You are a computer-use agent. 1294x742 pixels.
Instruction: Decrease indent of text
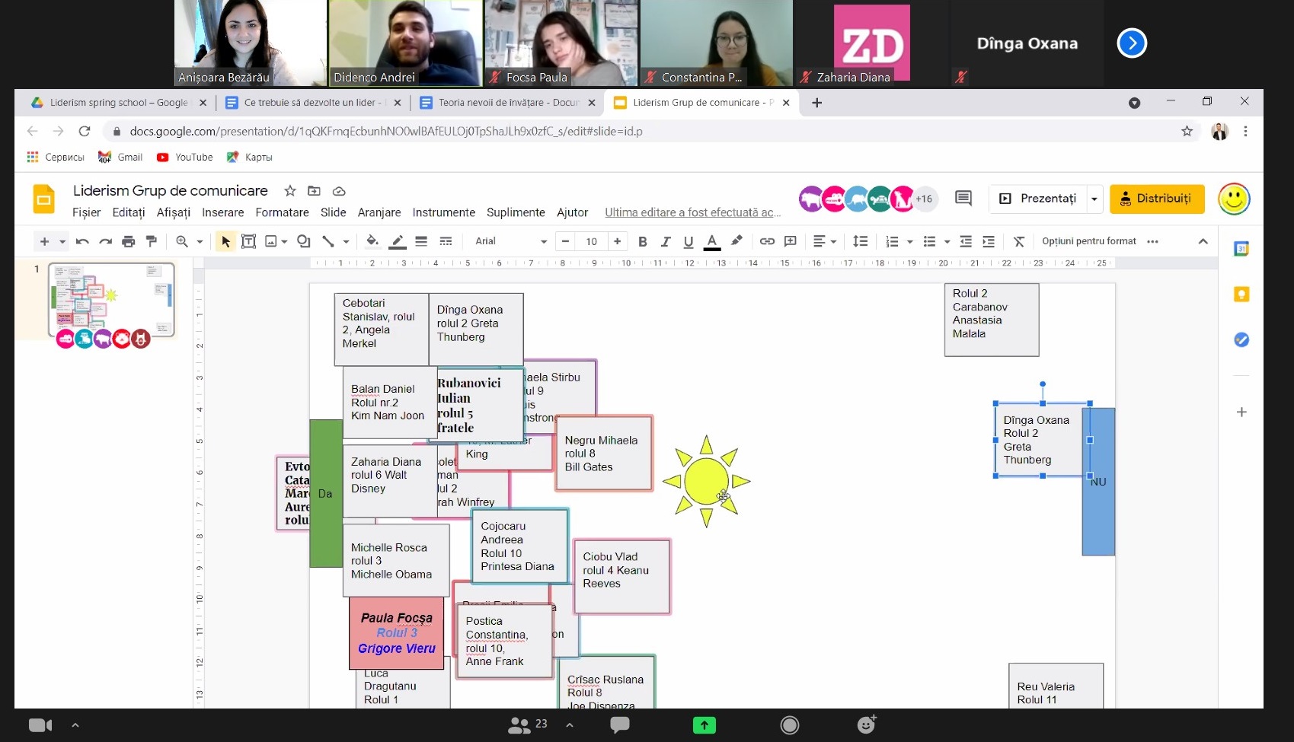click(966, 241)
